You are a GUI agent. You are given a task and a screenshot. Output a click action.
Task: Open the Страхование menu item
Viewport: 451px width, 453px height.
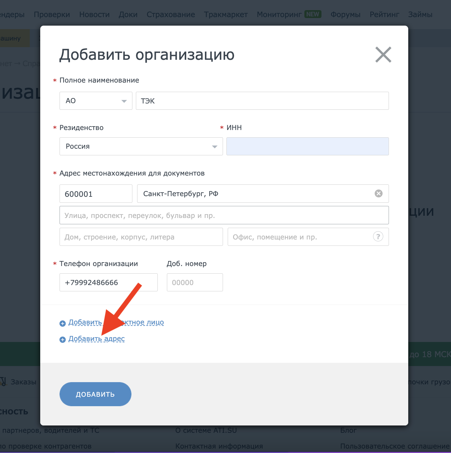pyautogui.click(x=171, y=15)
